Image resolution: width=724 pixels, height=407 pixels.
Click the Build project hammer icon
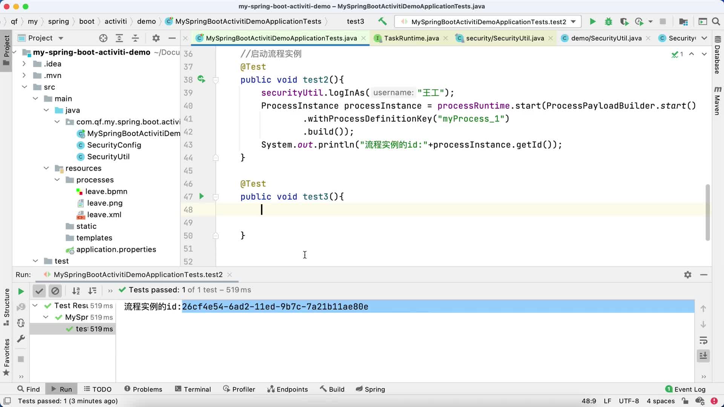[x=382, y=21]
